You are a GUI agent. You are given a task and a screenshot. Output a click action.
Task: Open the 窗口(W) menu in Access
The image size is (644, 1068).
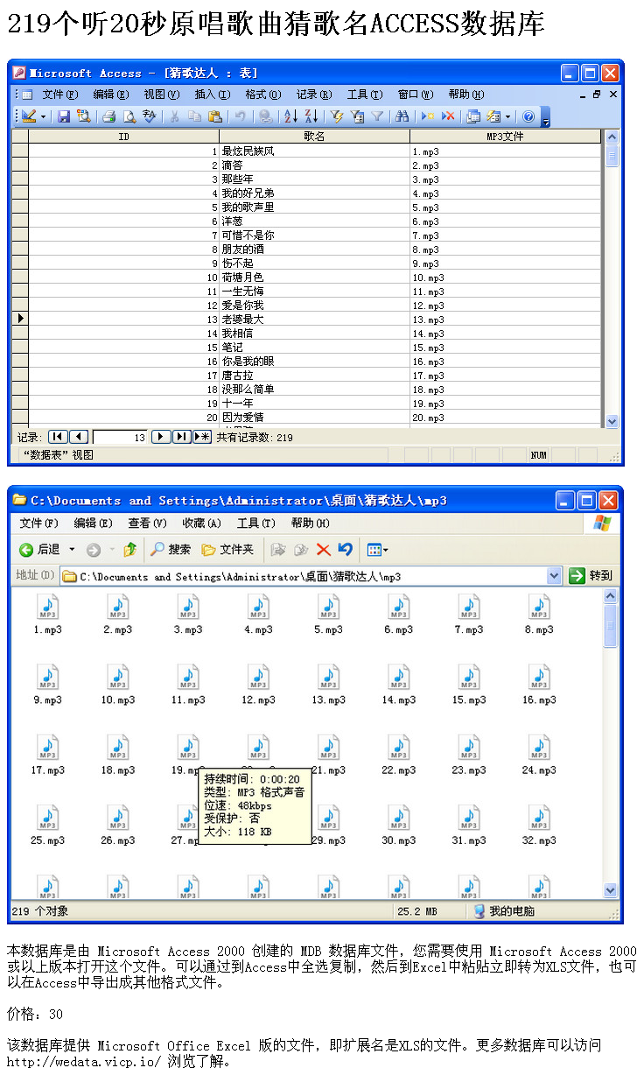tap(416, 95)
